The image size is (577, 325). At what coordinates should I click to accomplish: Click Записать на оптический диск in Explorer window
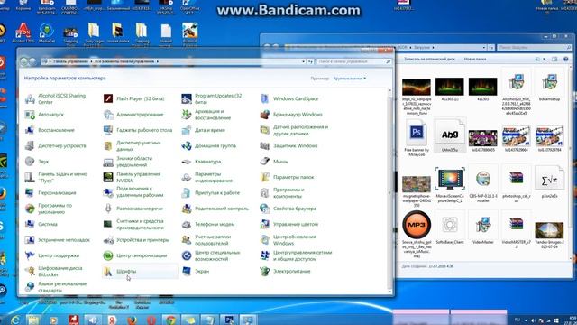point(429,59)
